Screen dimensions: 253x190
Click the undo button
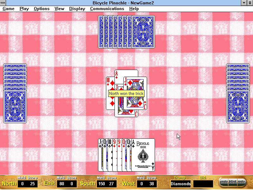[224, 182]
